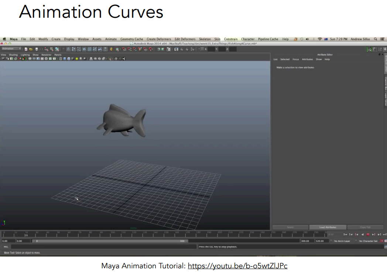Click the save scene icon in toolbar
This screenshot has width=387, height=272.
[36, 49]
